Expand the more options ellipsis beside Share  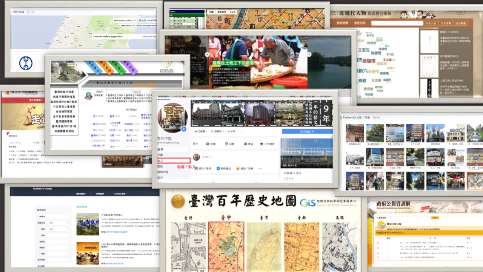tap(240, 131)
